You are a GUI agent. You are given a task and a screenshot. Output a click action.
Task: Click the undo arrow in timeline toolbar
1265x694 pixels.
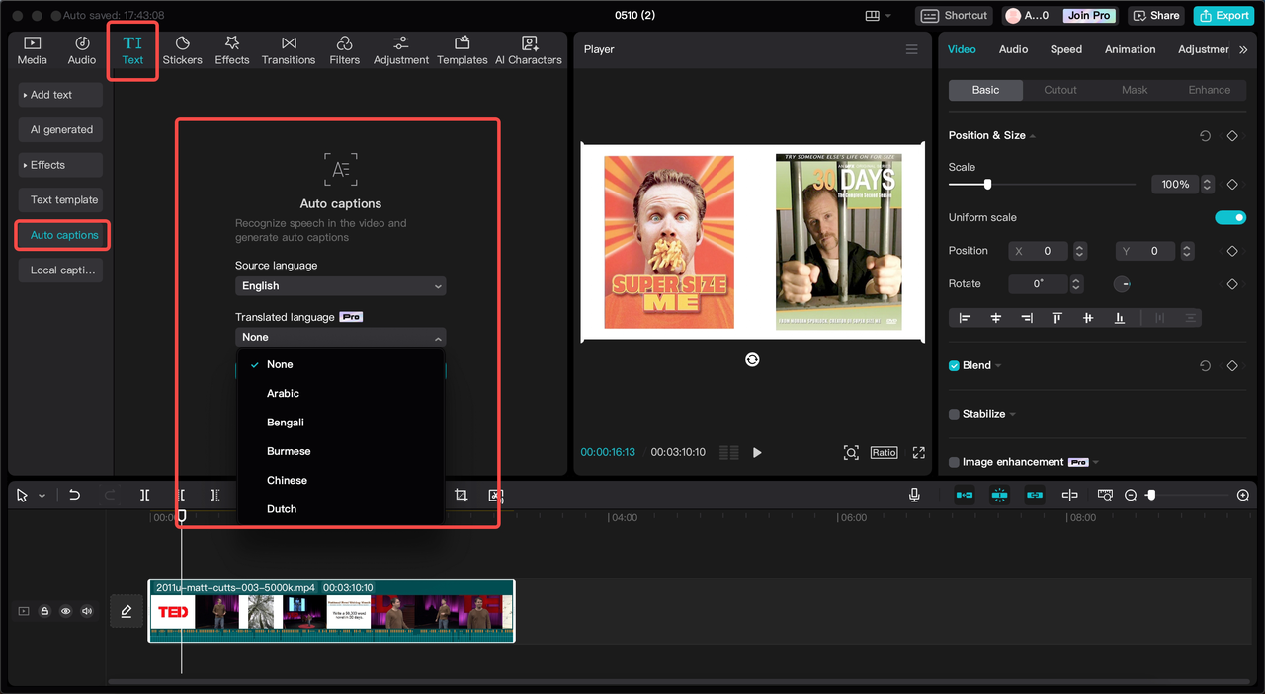coord(74,495)
